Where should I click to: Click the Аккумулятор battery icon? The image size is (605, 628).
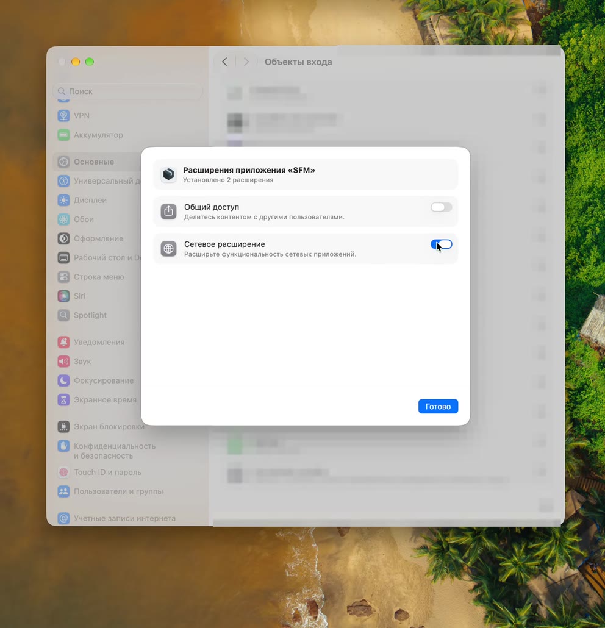[63, 135]
